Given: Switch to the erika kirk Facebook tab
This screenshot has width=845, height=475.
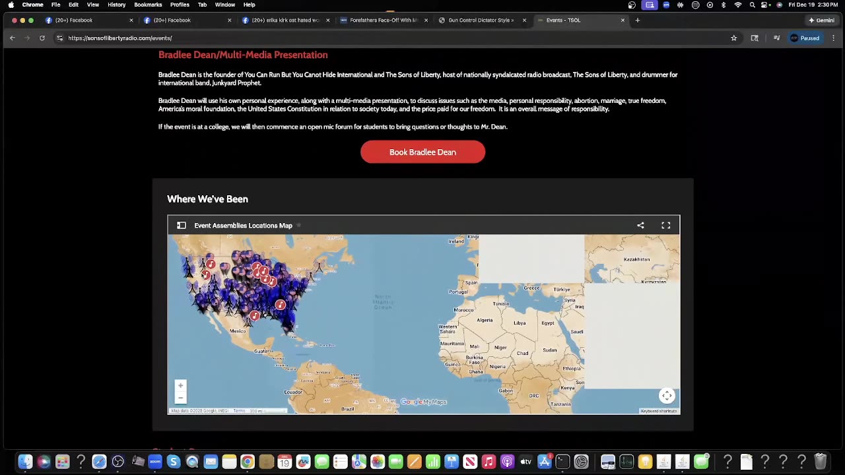Looking at the screenshot, I should coord(285,20).
